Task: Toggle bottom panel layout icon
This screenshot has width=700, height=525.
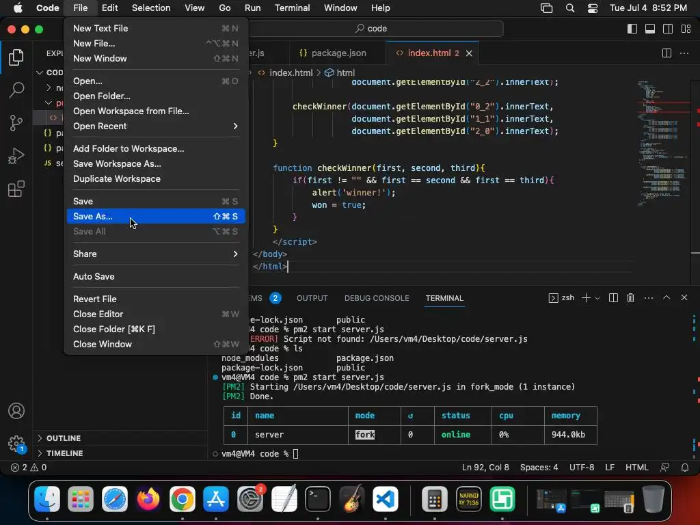Action: tap(650, 29)
